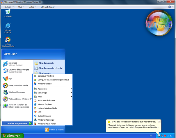
Task: Click Tous les programmes
Action: [x=17, y=123]
